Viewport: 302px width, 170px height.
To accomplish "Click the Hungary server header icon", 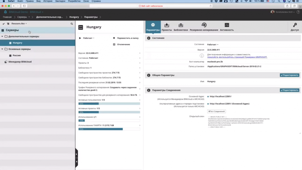I will point(81,27).
